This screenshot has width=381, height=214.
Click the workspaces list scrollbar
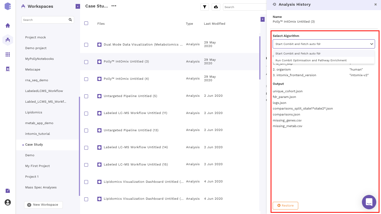click(79, 146)
